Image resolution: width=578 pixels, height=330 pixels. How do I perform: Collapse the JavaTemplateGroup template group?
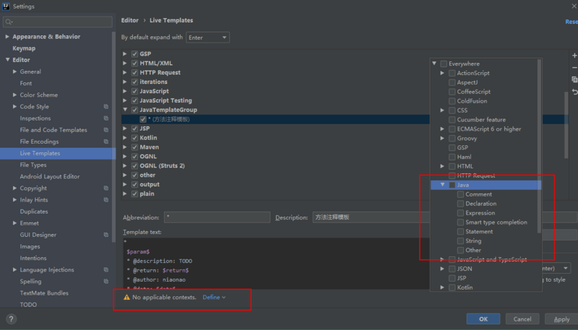125,110
